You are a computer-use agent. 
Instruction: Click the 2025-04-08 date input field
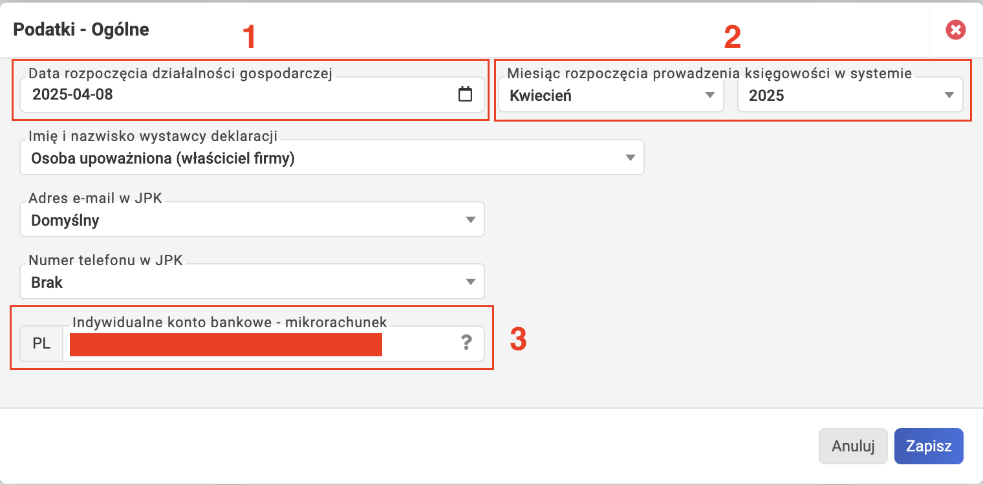coord(253,95)
